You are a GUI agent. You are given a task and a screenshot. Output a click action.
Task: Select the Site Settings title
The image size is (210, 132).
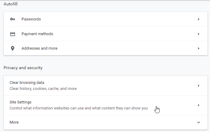coord(20,102)
